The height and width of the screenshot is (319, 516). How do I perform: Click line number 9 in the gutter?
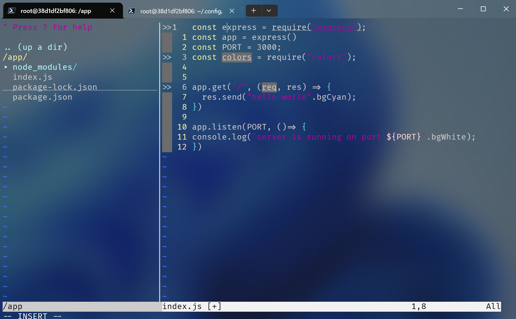(x=184, y=117)
